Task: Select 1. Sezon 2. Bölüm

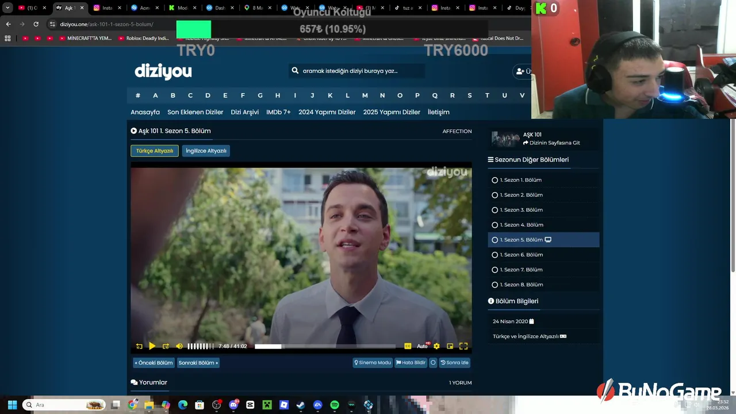Action: click(x=543, y=195)
